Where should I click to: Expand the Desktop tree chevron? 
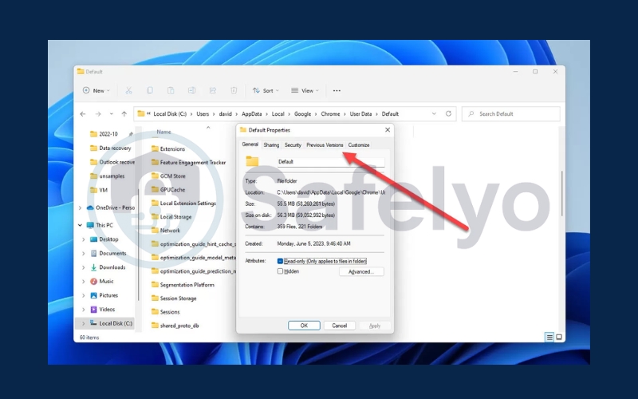[84, 239]
